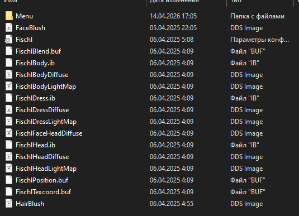Select the FischlBodyDiffuse image icon

(9, 75)
